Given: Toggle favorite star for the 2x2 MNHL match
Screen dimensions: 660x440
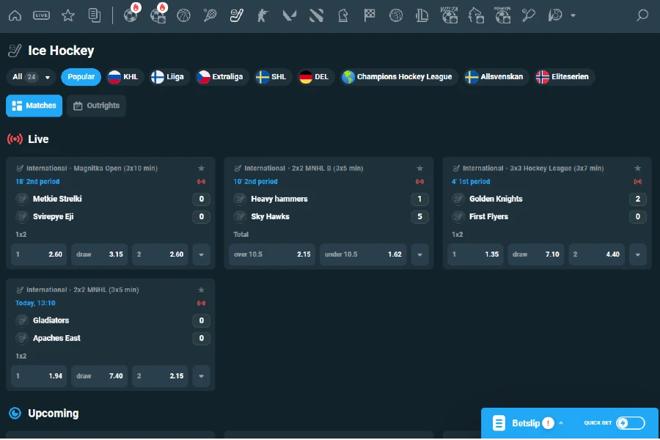Looking at the screenshot, I should pos(202,289).
